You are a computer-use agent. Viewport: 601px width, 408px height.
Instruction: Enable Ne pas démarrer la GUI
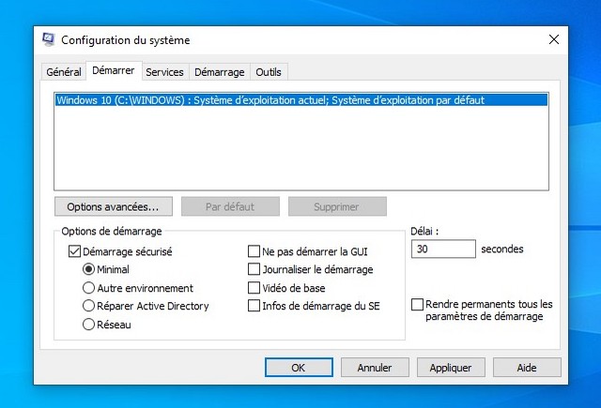point(254,251)
